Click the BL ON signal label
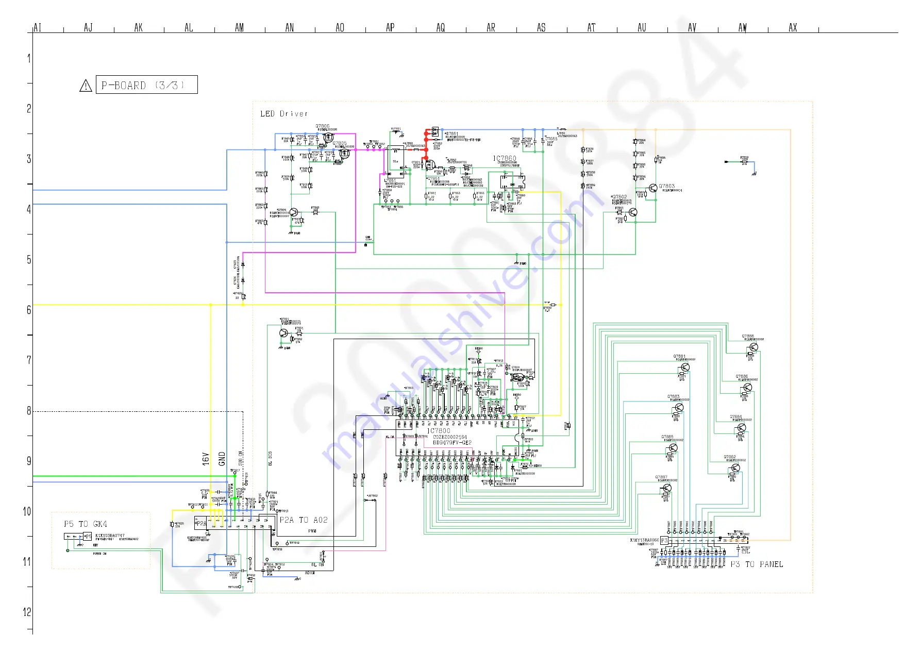 point(317,565)
